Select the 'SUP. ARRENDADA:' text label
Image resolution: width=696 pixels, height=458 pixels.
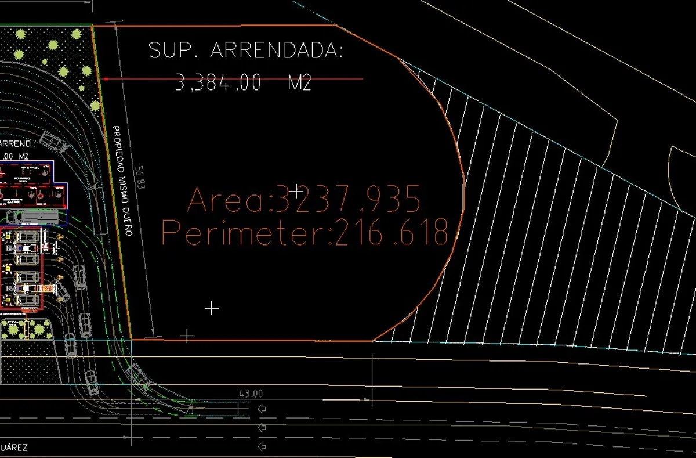(246, 50)
